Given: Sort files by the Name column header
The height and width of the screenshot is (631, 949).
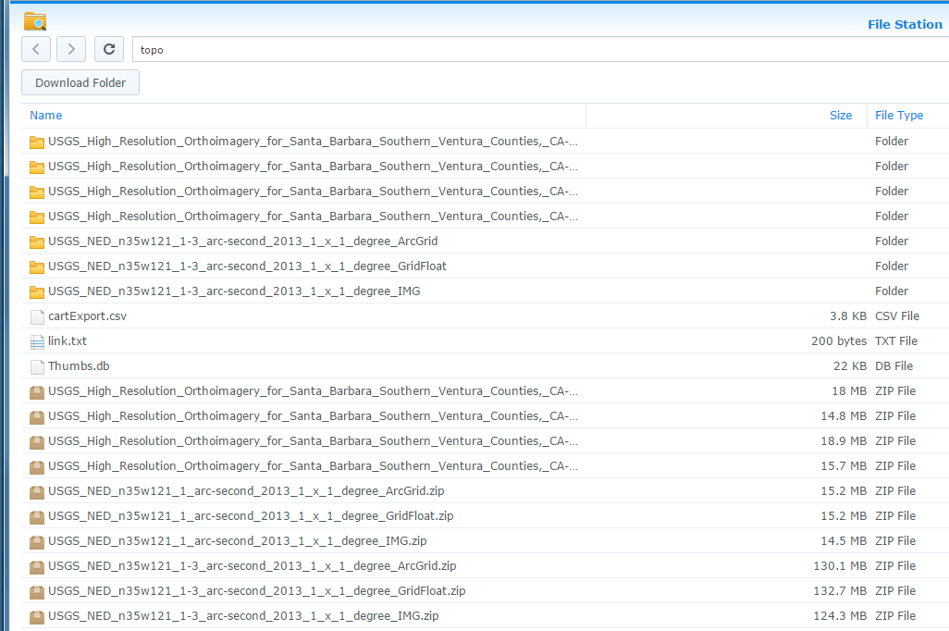Looking at the screenshot, I should [46, 115].
